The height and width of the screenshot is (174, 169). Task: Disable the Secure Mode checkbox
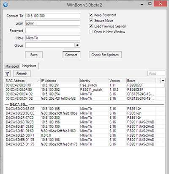(91, 20)
